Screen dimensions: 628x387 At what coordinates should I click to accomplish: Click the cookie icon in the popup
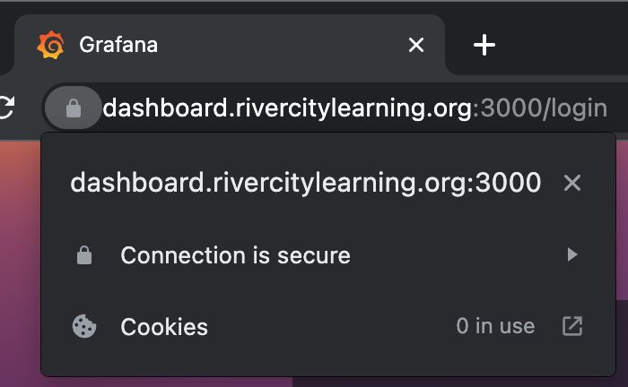point(84,327)
